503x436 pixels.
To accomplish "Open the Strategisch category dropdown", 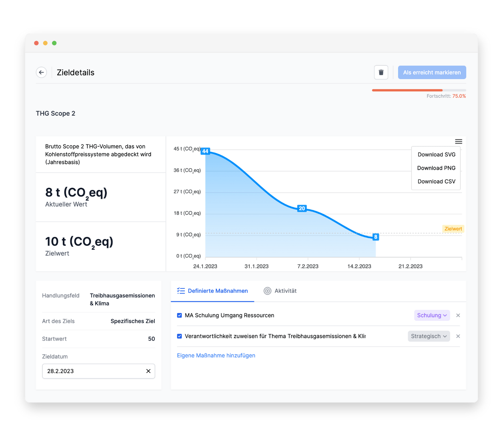I will point(429,336).
